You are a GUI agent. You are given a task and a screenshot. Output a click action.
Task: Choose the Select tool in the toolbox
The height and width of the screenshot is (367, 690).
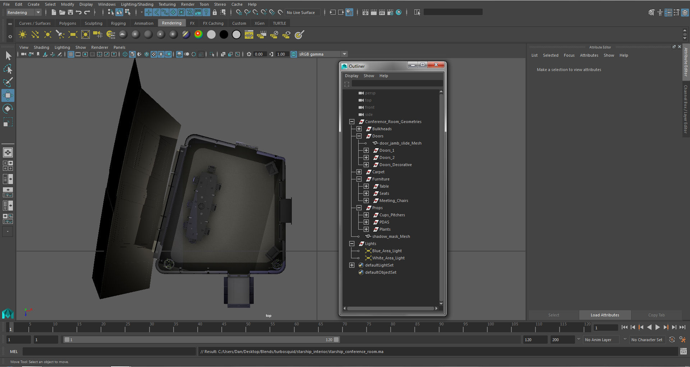pyautogui.click(x=8, y=56)
